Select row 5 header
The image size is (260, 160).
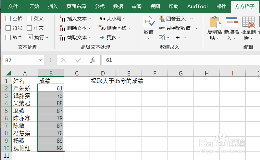[6, 111]
